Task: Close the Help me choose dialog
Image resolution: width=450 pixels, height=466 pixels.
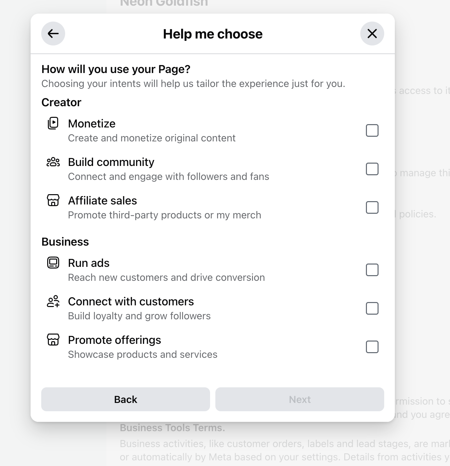Action: click(372, 34)
